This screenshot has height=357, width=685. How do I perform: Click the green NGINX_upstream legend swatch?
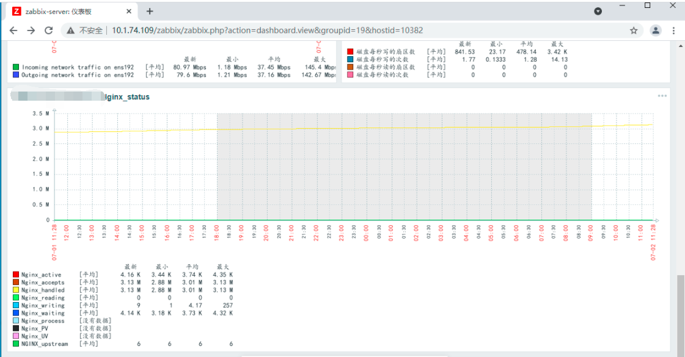[16, 344]
